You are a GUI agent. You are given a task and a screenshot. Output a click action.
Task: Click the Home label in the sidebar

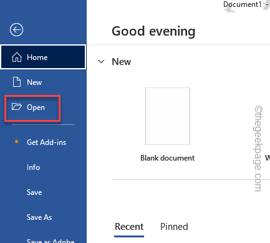click(x=37, y=57)
